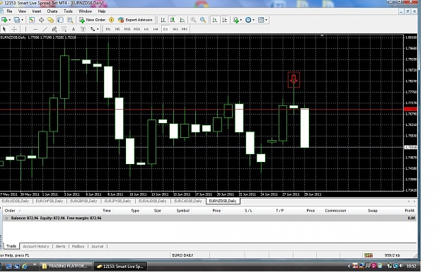Expand the Periods clock dropdown arrow
This screenshot has width=442, height=273.
pyautogui.click(x=253, y=20)
